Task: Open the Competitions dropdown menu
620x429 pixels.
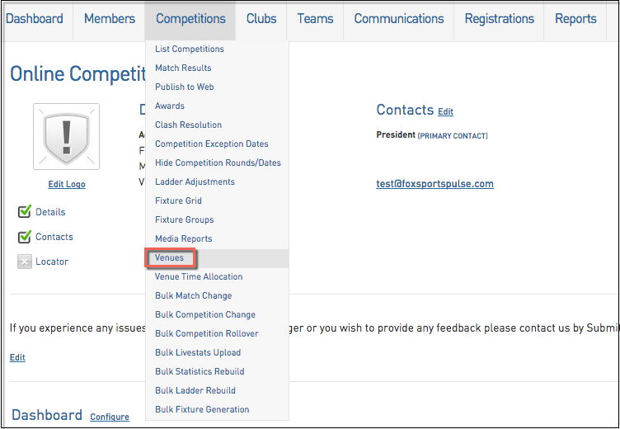Action: [190, 19]
